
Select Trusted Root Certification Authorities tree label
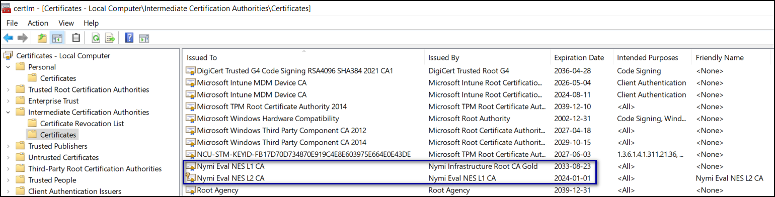[89, 89]
